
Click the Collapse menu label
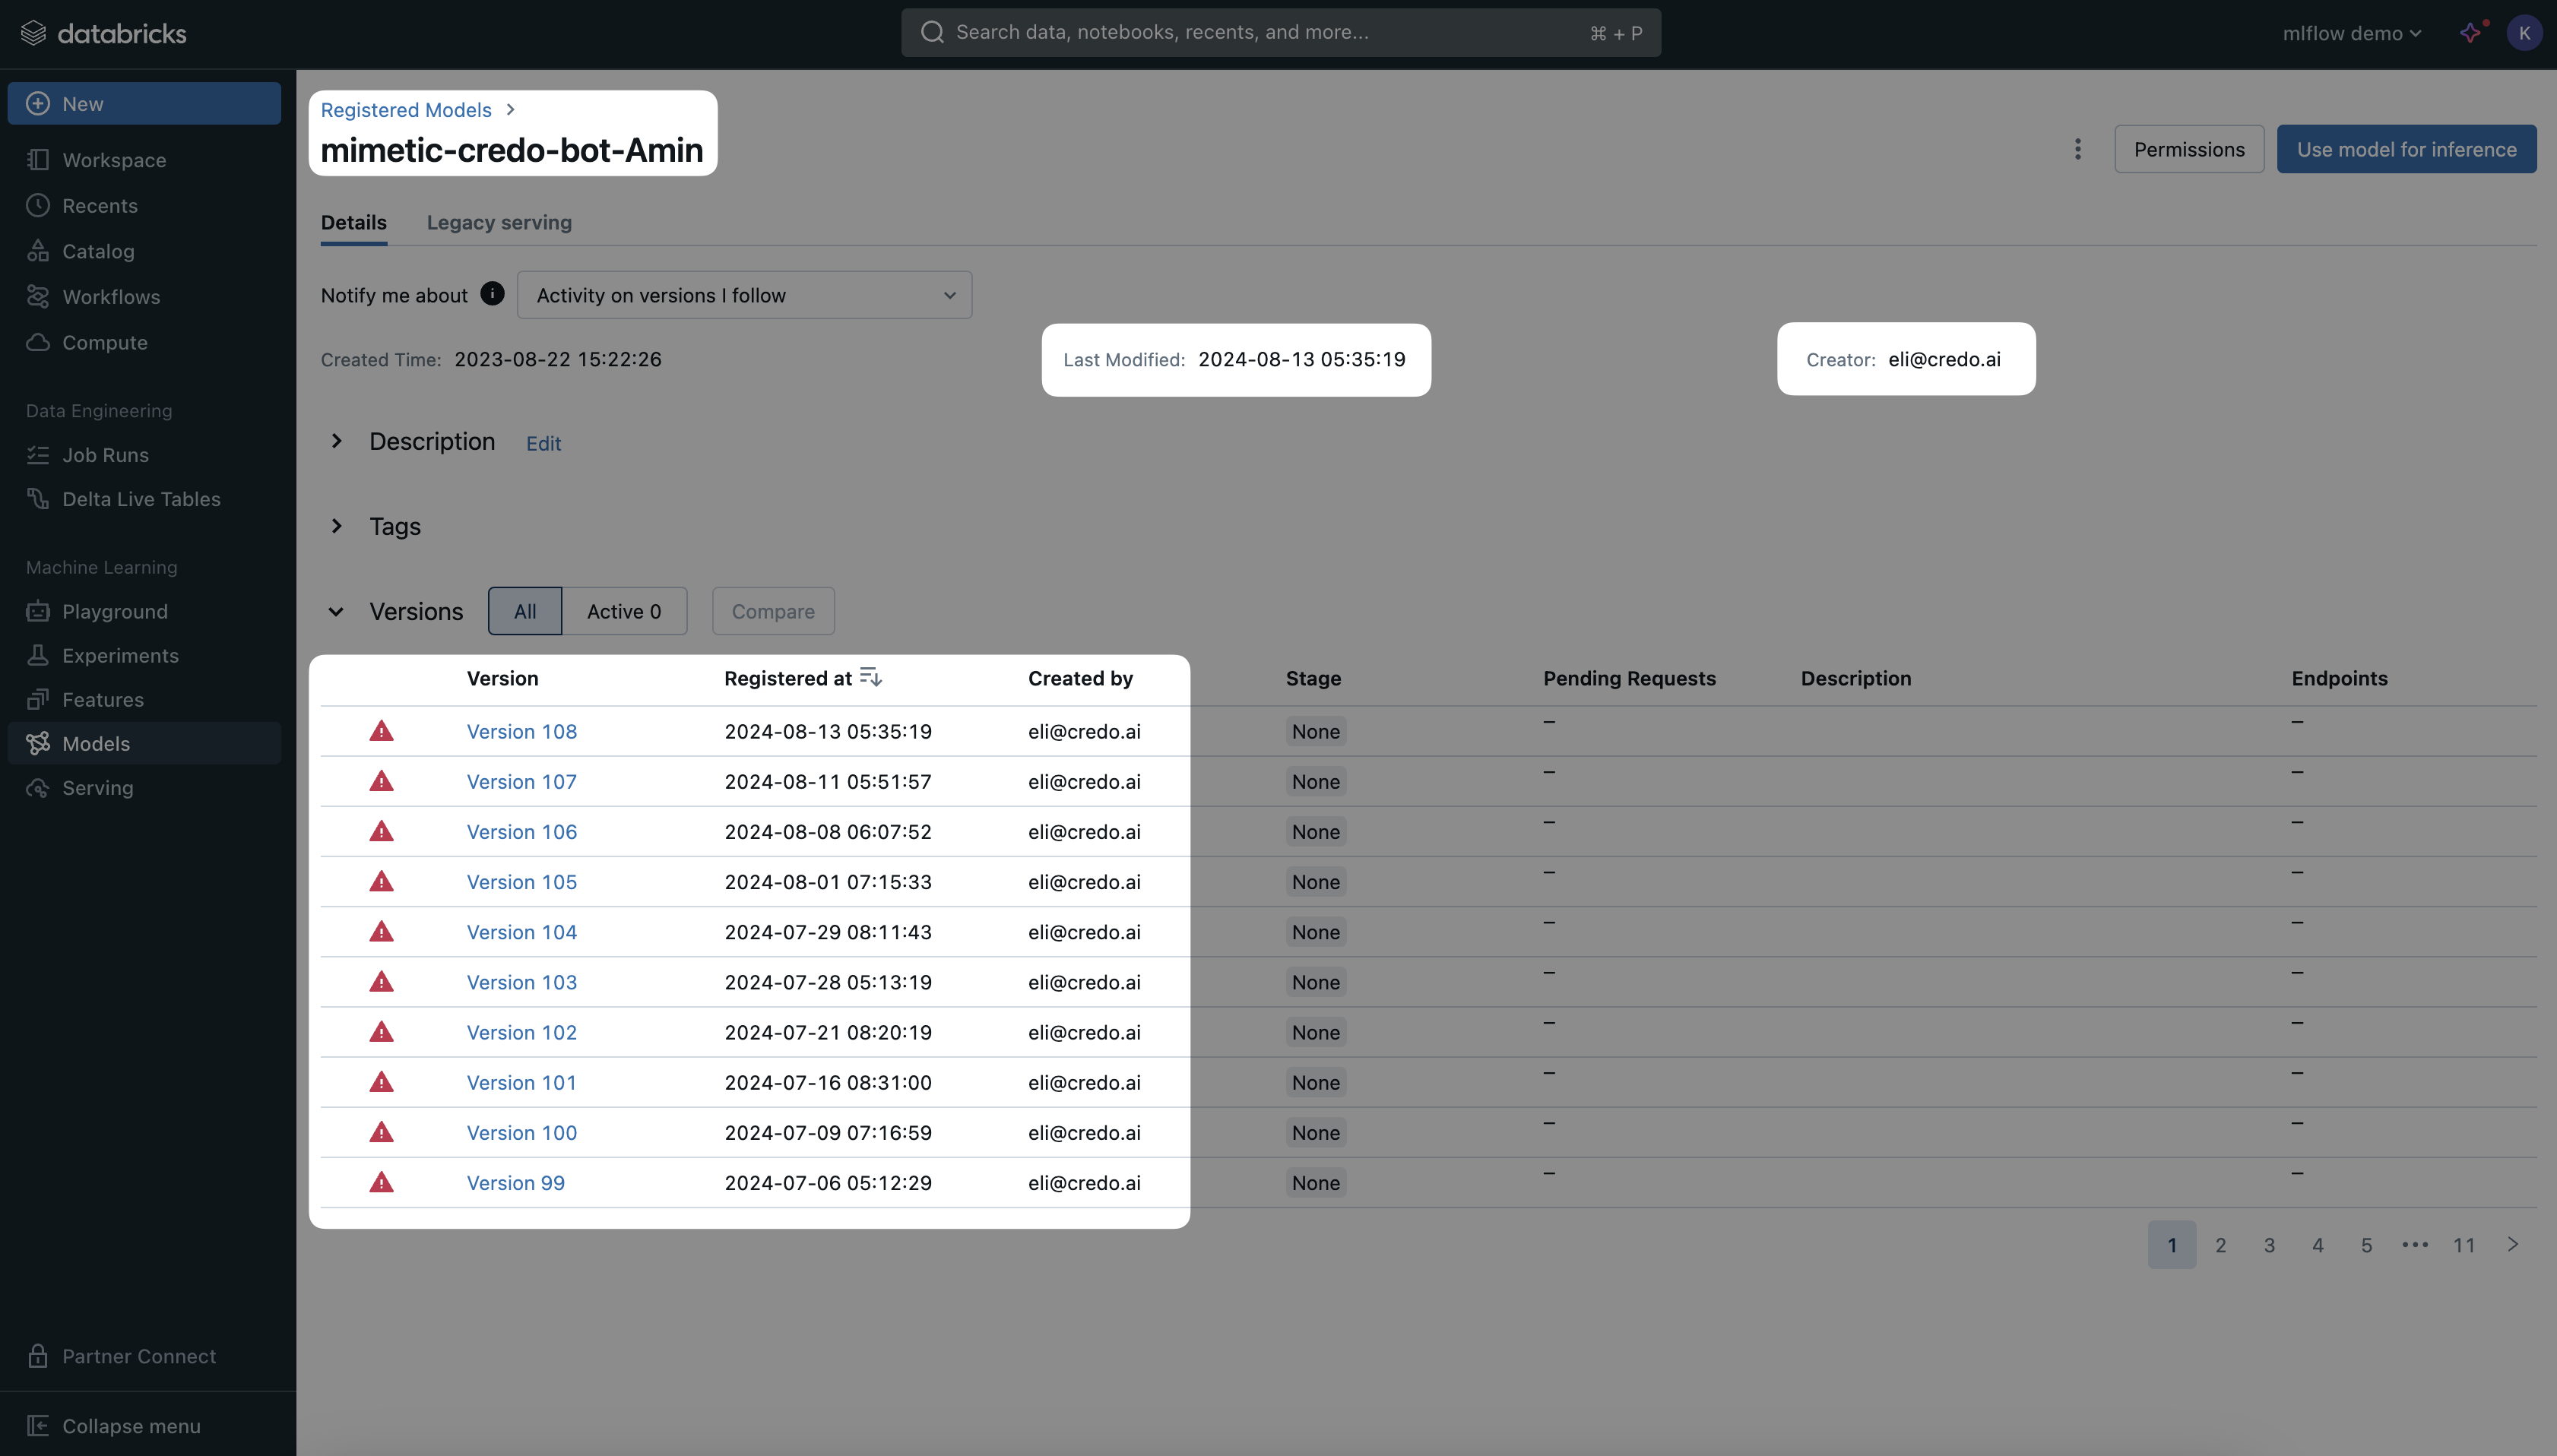tap(131, 1426)
